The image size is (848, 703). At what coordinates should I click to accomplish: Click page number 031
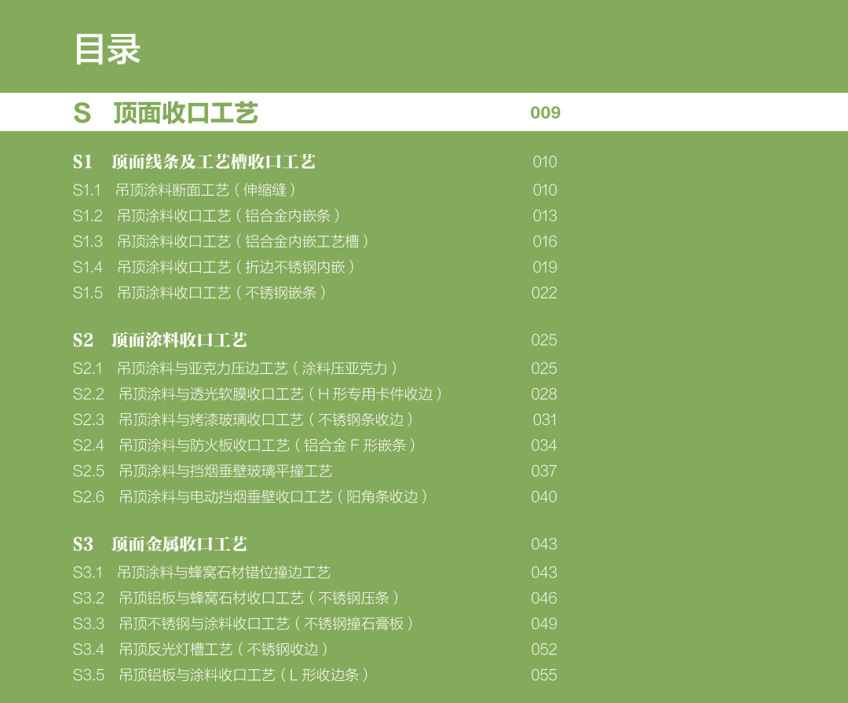[x=545, y=419]
